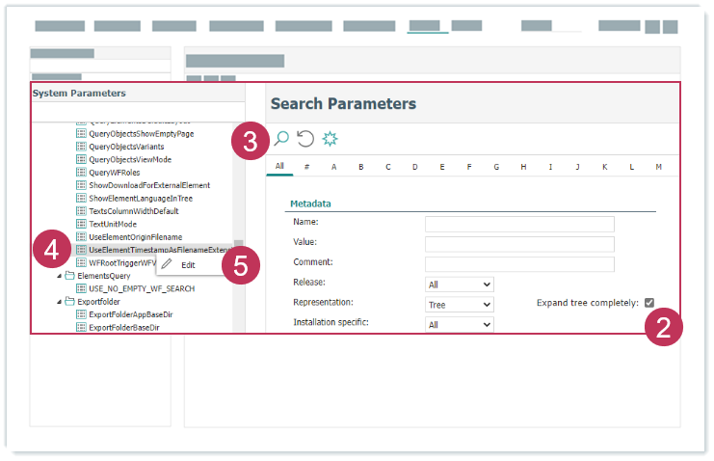714x461 pixels.
Task: Open the Release dropdown
Action: tap(459, 285)
